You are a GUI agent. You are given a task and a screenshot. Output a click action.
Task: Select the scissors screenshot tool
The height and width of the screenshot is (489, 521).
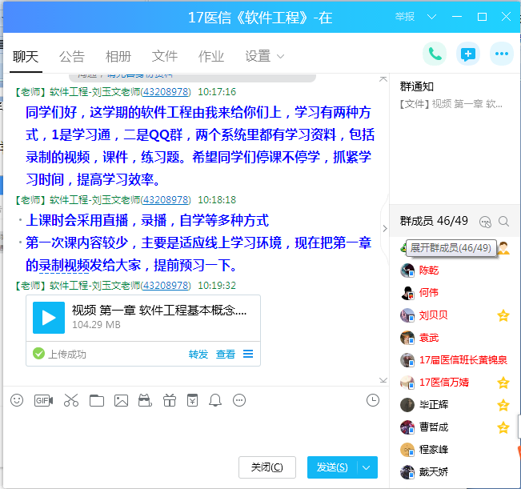71,400
